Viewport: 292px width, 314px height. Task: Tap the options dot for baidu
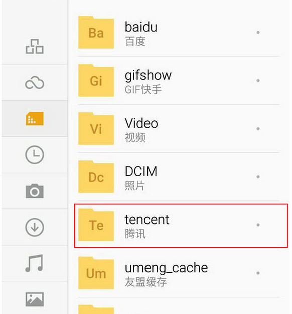tap(258, 32)
